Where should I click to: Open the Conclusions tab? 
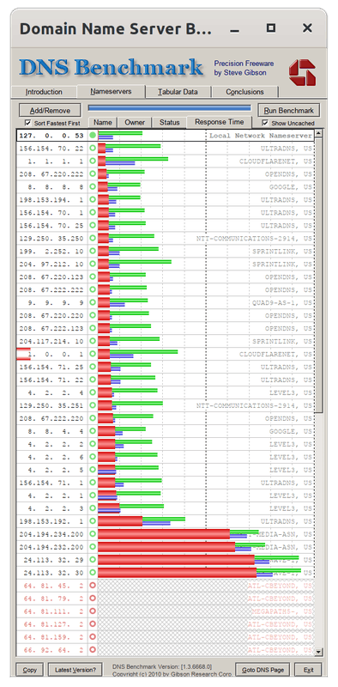click(244, 92)
